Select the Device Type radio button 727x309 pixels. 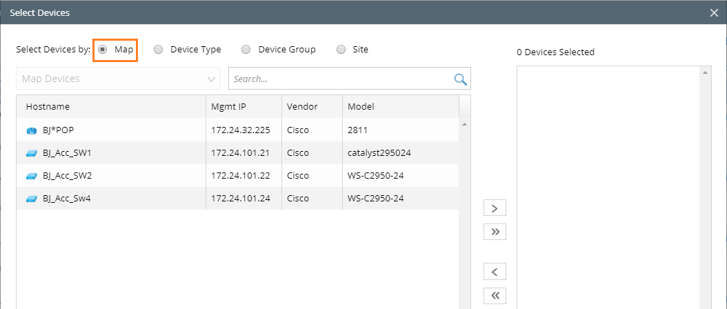(159, 50)
